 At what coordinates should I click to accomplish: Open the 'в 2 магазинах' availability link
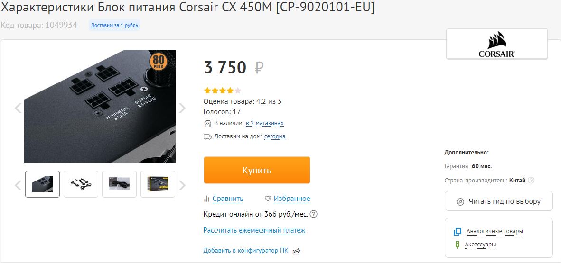[x=265, y=123]
